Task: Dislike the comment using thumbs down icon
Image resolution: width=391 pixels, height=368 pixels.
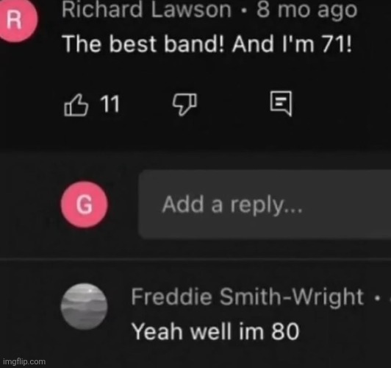Action: tap(184, 105)
